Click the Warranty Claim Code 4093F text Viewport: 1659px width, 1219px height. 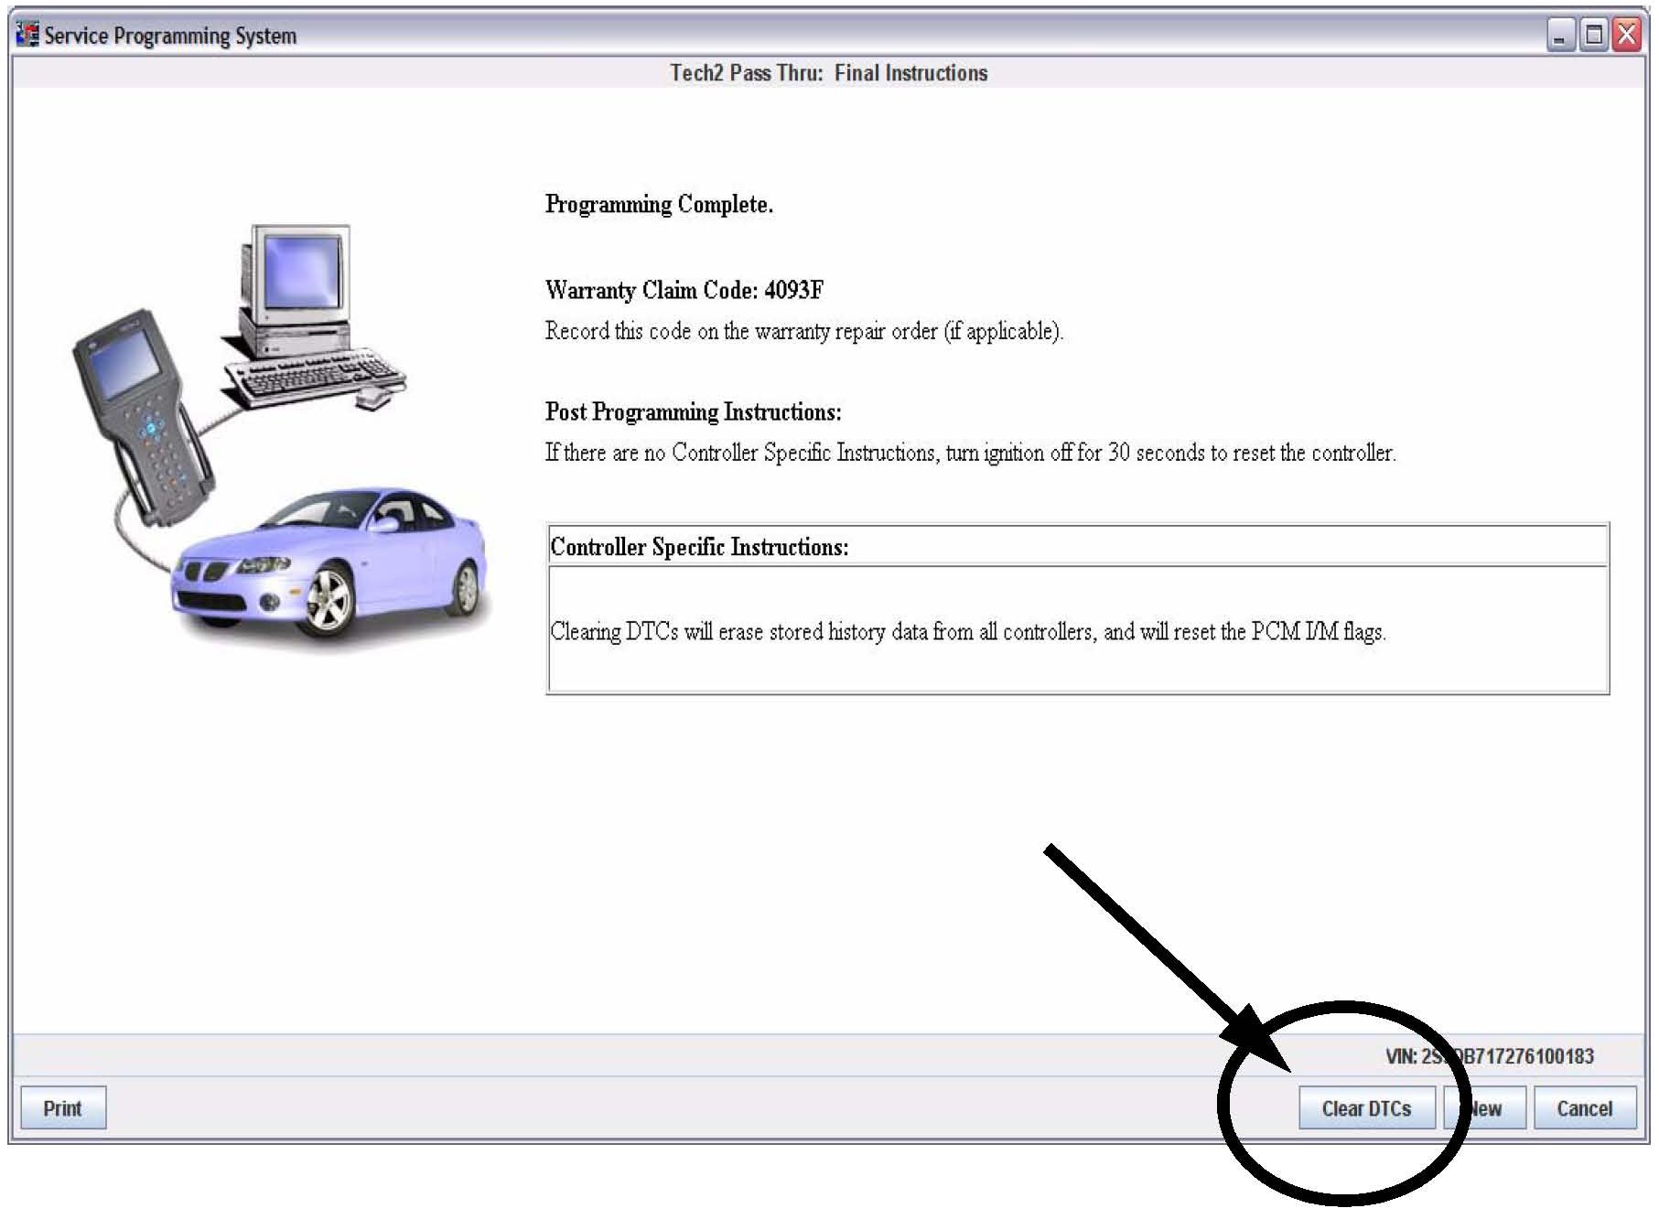(684, 290)
